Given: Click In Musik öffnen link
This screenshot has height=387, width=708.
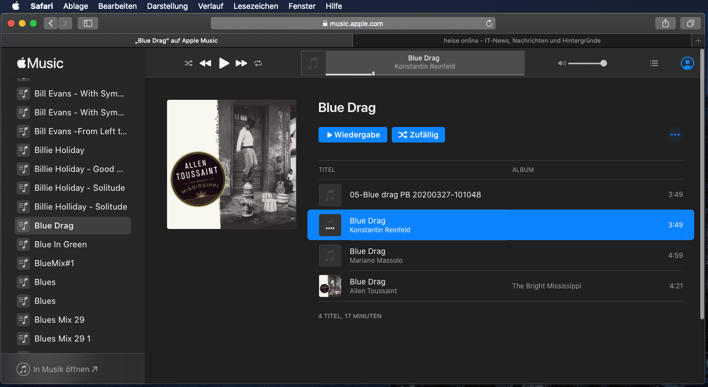Looking at the screenshot, I should tap(57, 369).
